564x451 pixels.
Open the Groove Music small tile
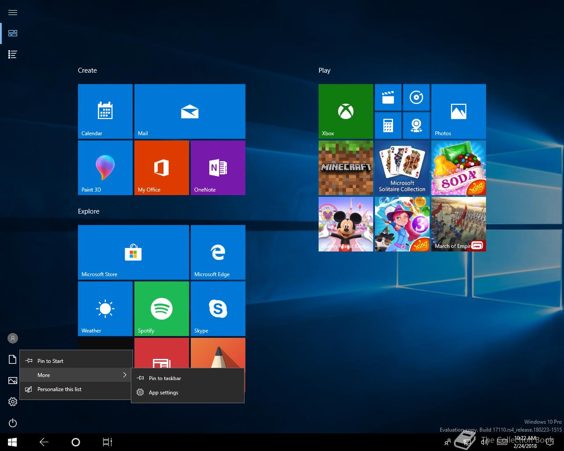[416, 97]
